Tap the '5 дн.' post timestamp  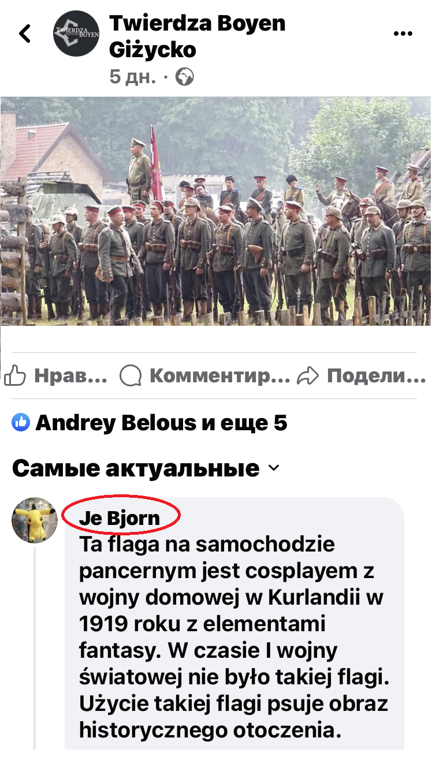tap(133, 77)
